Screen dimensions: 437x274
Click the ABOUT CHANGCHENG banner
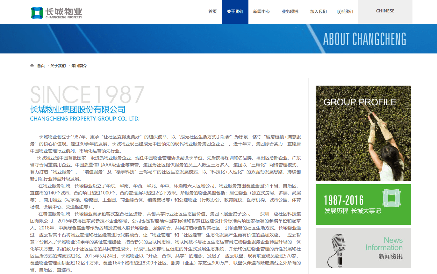click(365, 39)
